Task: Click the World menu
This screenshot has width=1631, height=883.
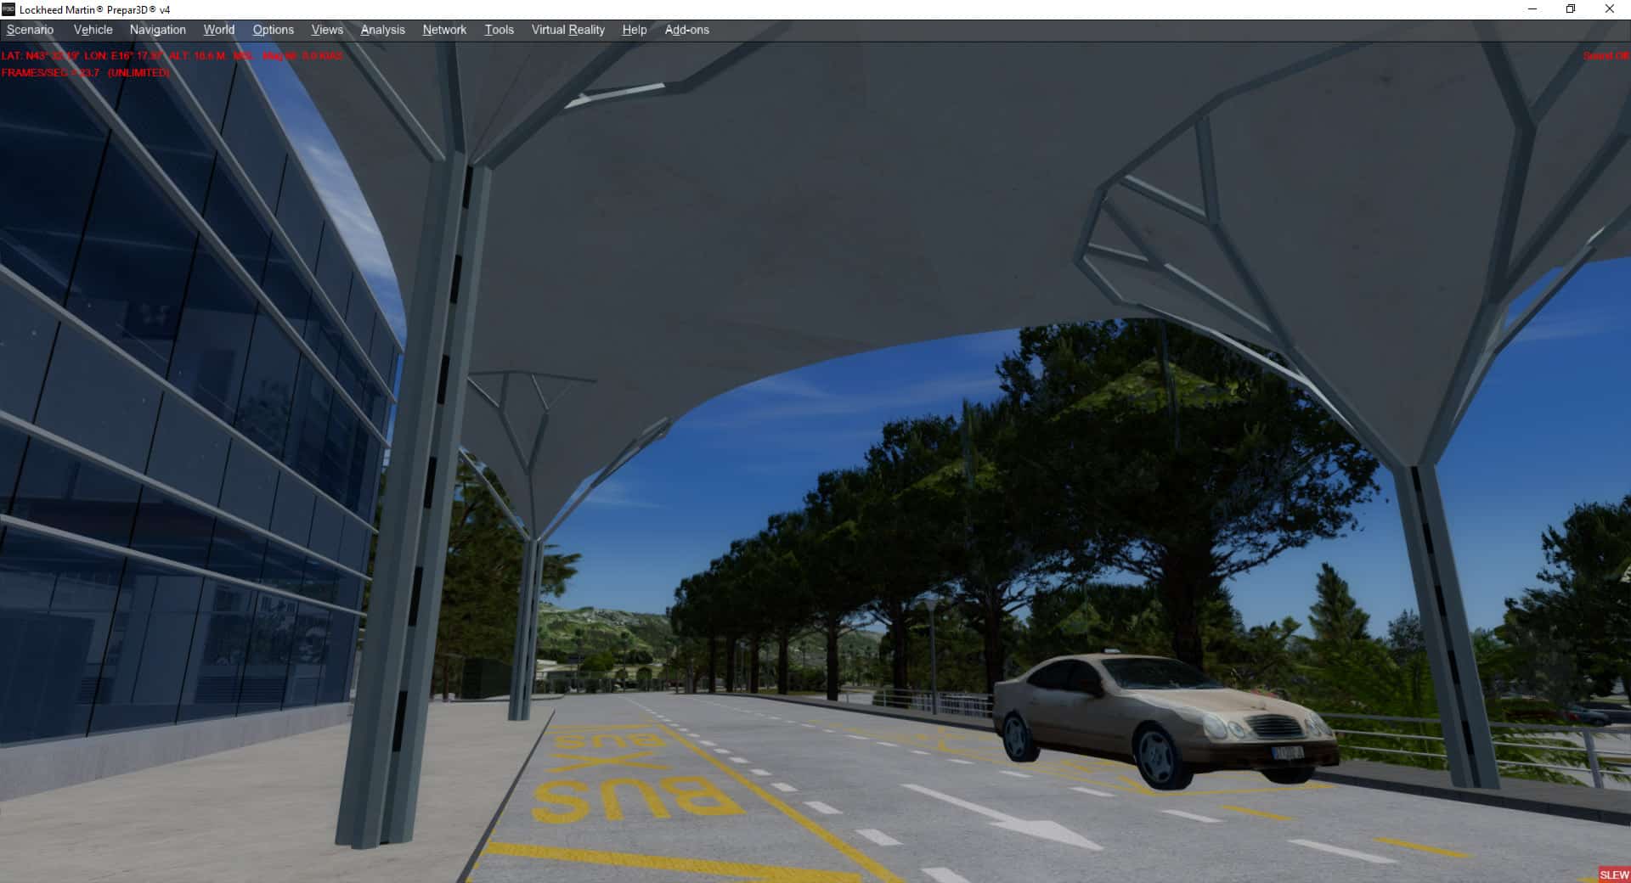Action: pyautogui.click(x=218, y=30)
